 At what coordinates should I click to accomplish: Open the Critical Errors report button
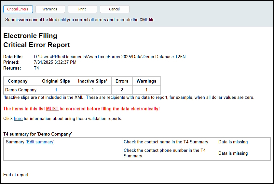pos(18,9)
